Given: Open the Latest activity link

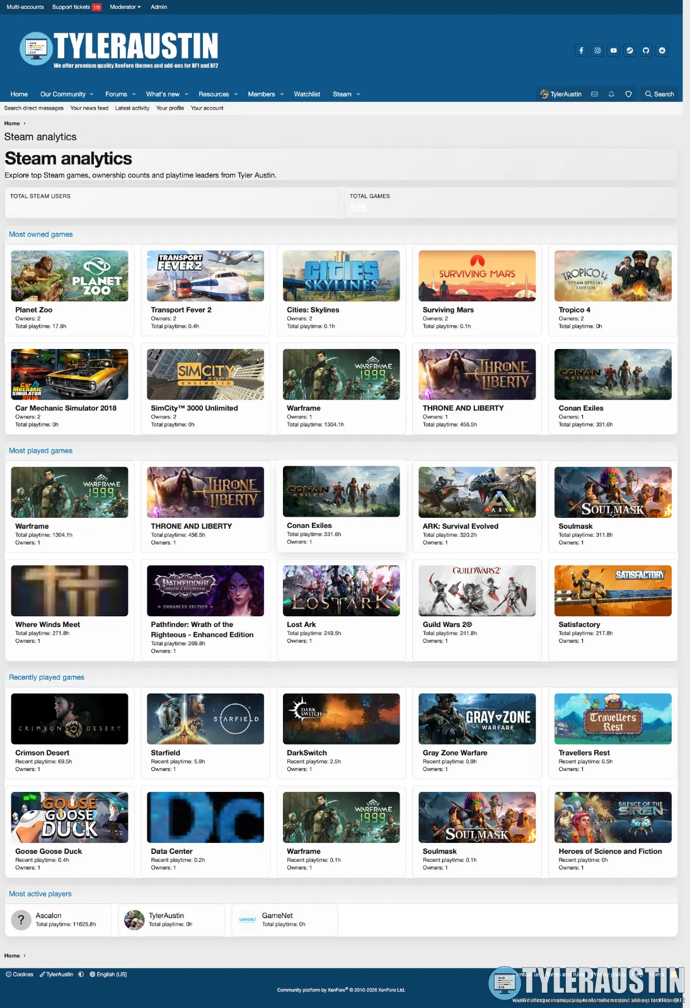Looking at the screenshot, I should click(132, 108).
